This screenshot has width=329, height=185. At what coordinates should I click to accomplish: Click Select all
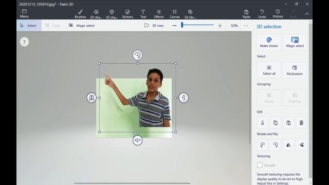pos(269,70)
